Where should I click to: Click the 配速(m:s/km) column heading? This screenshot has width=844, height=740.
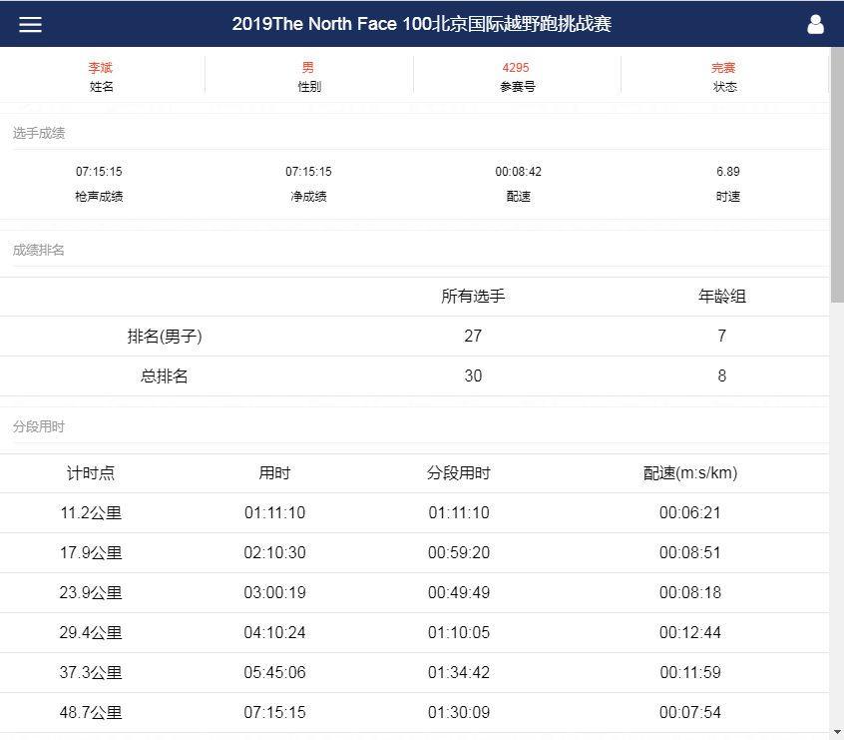689,472
